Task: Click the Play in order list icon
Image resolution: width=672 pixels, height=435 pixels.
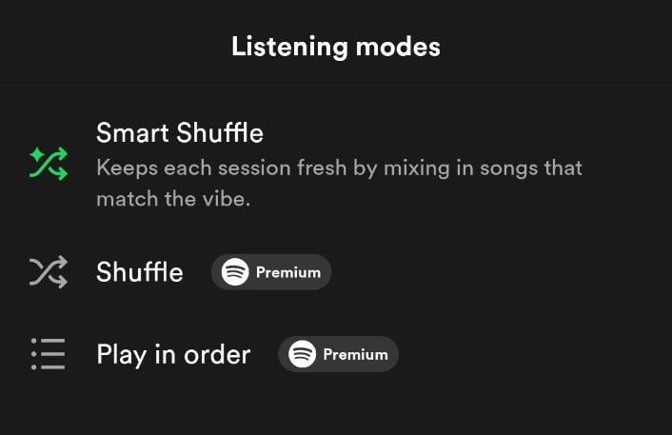Action: click(48, 355)
